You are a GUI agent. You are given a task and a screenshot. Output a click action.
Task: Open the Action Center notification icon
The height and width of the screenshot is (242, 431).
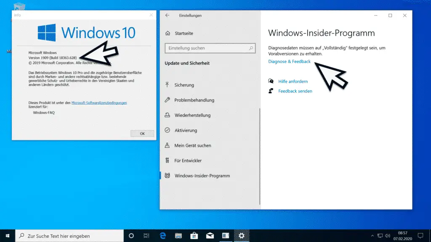[420, 236]
